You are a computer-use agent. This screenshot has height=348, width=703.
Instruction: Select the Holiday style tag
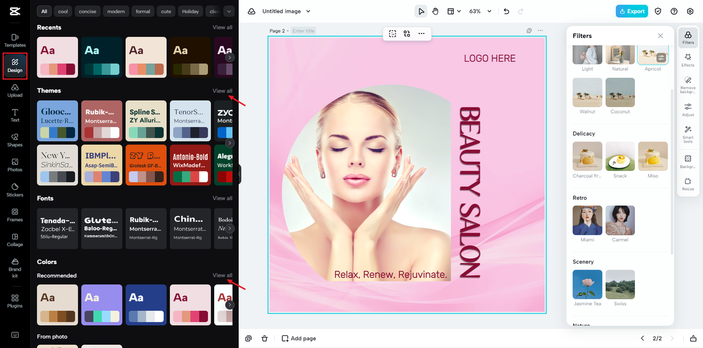pyautogui.click(x=191, y=11)
